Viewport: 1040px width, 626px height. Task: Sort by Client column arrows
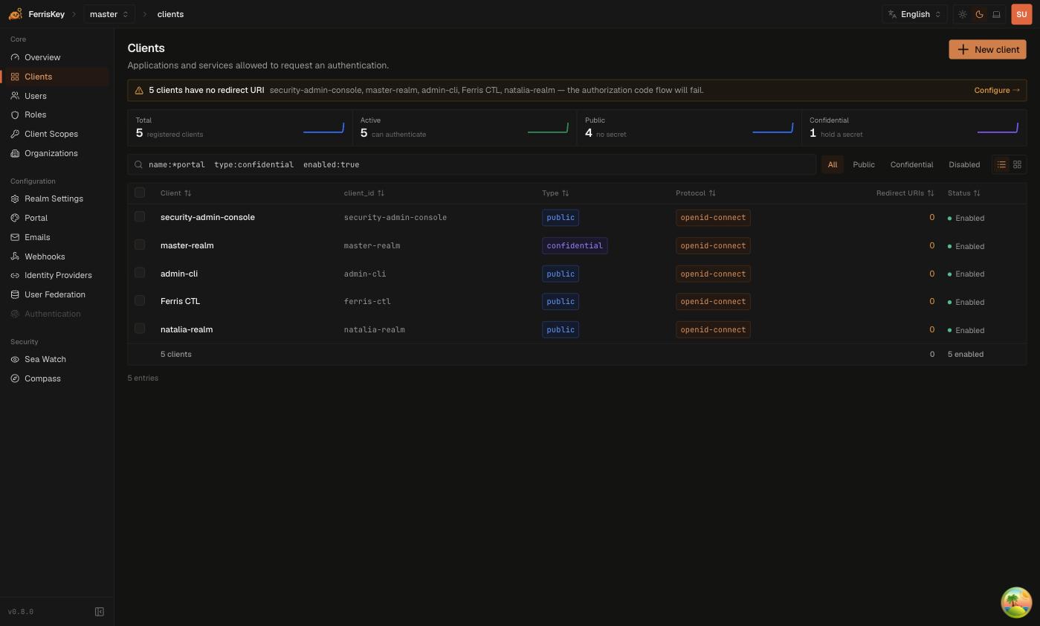[188, 193]
